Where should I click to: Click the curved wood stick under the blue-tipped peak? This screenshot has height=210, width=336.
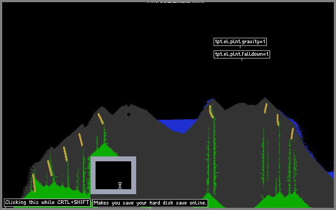tap(211, 112)
